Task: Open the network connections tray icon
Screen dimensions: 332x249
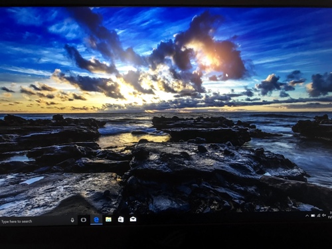Action: point(319,215)
